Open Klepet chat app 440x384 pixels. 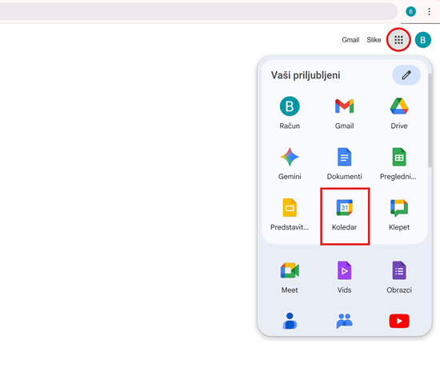tap(398, 214)
